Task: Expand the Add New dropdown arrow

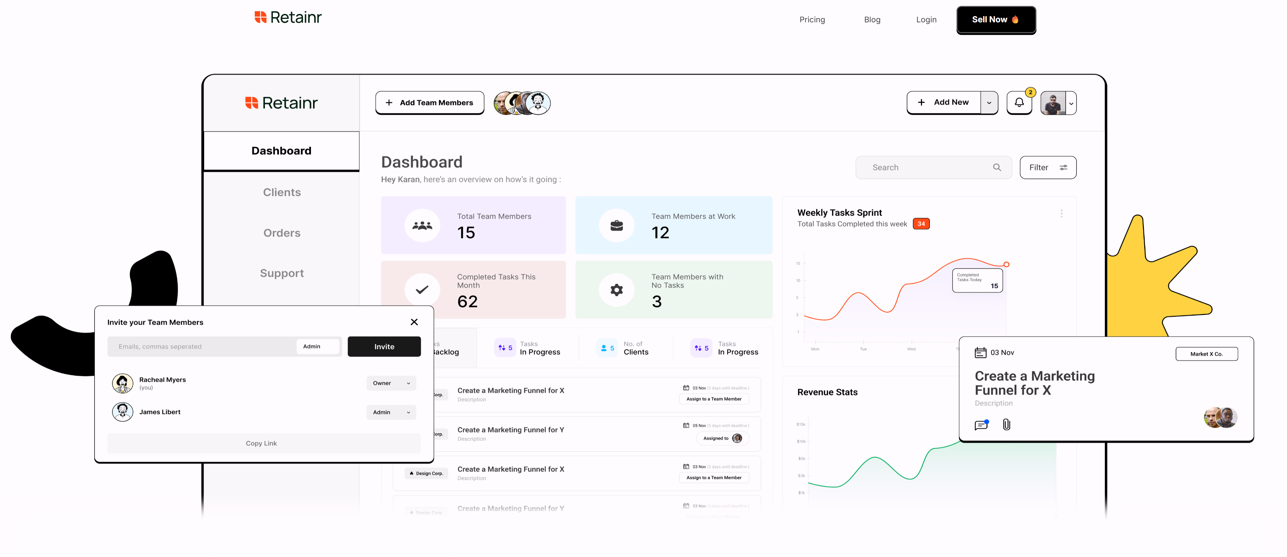Action: click(989, 103)
